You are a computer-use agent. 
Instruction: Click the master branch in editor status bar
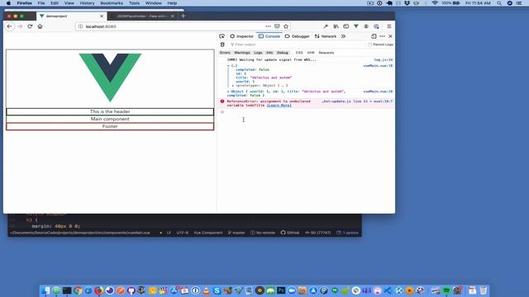click(236, 233)
